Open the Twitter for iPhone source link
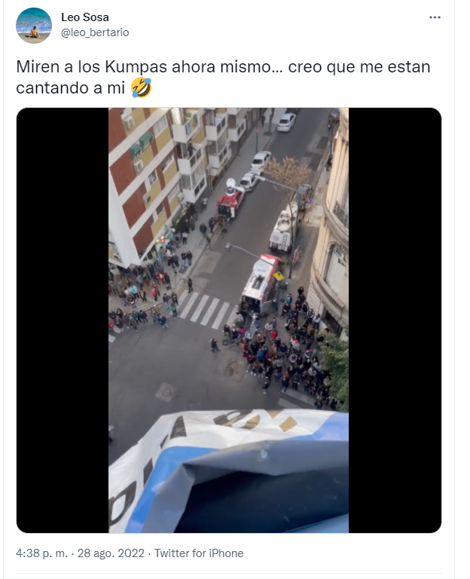This screenshot has height=579, width=470. coord(199,553)
